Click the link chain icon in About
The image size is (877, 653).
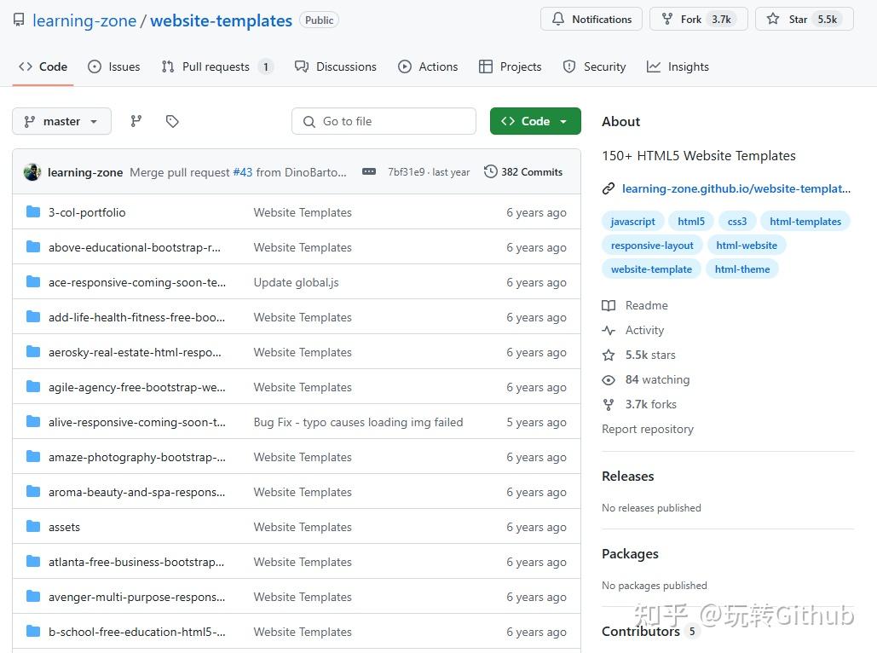(x=609, y=188)
